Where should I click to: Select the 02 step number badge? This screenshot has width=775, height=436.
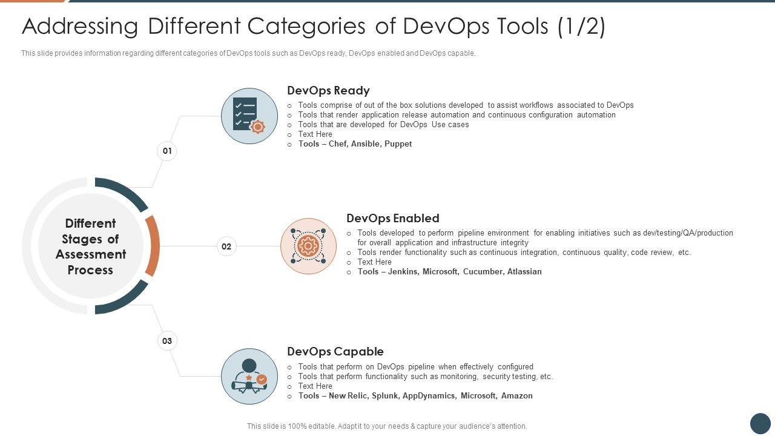[x=226, y=246]
